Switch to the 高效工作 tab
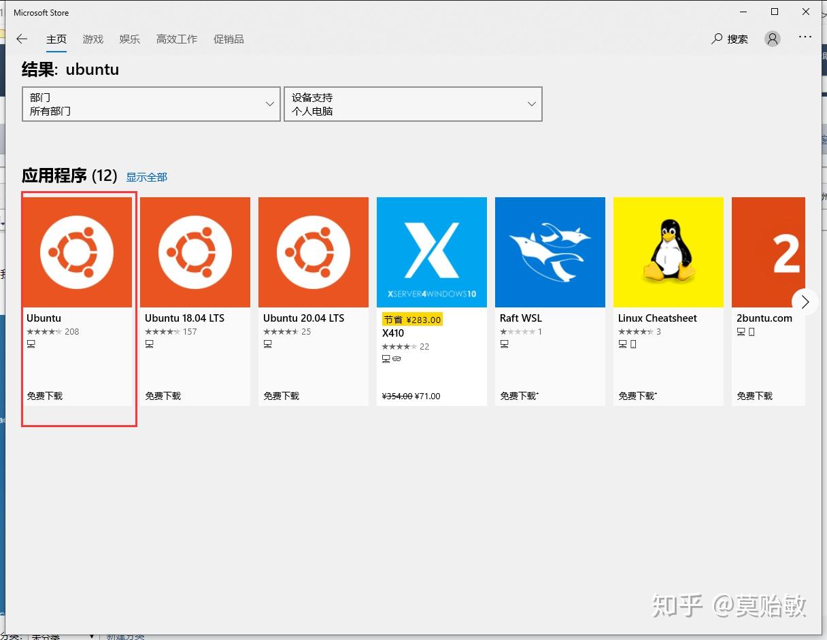 [x=177, y=39]
